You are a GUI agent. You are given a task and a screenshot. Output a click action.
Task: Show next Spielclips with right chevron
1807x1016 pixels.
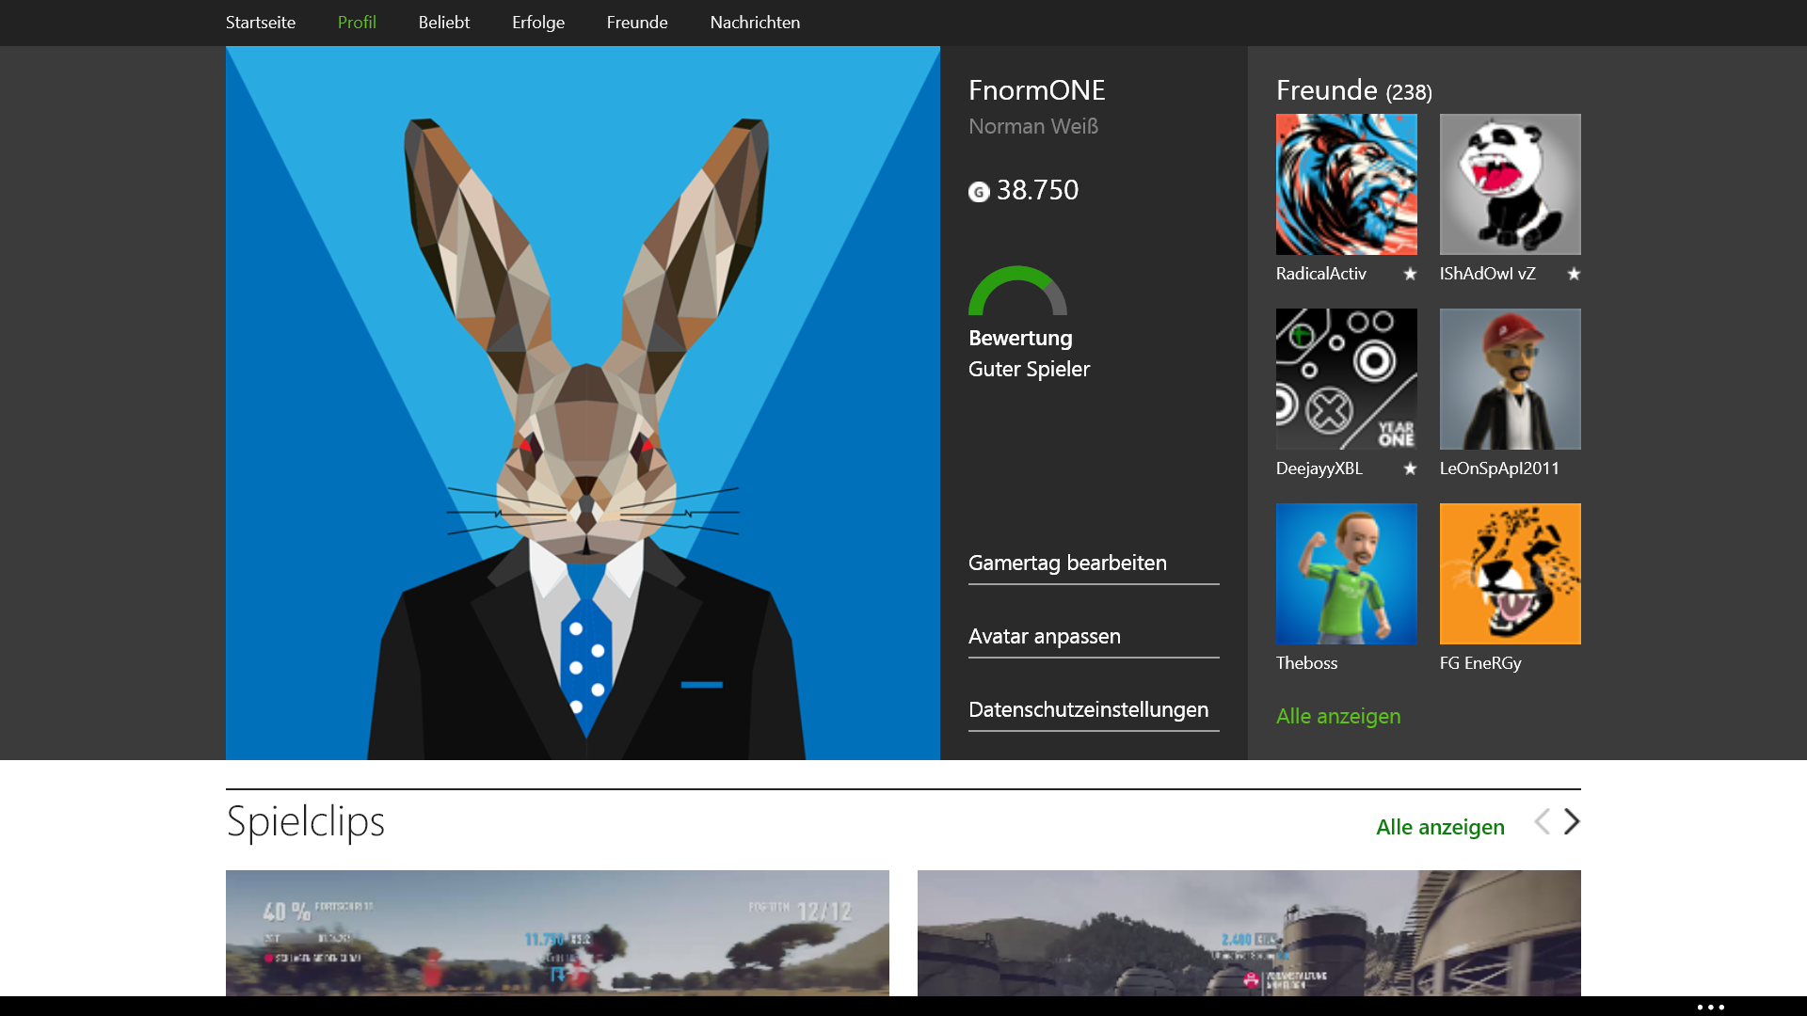click(1572, 822)
